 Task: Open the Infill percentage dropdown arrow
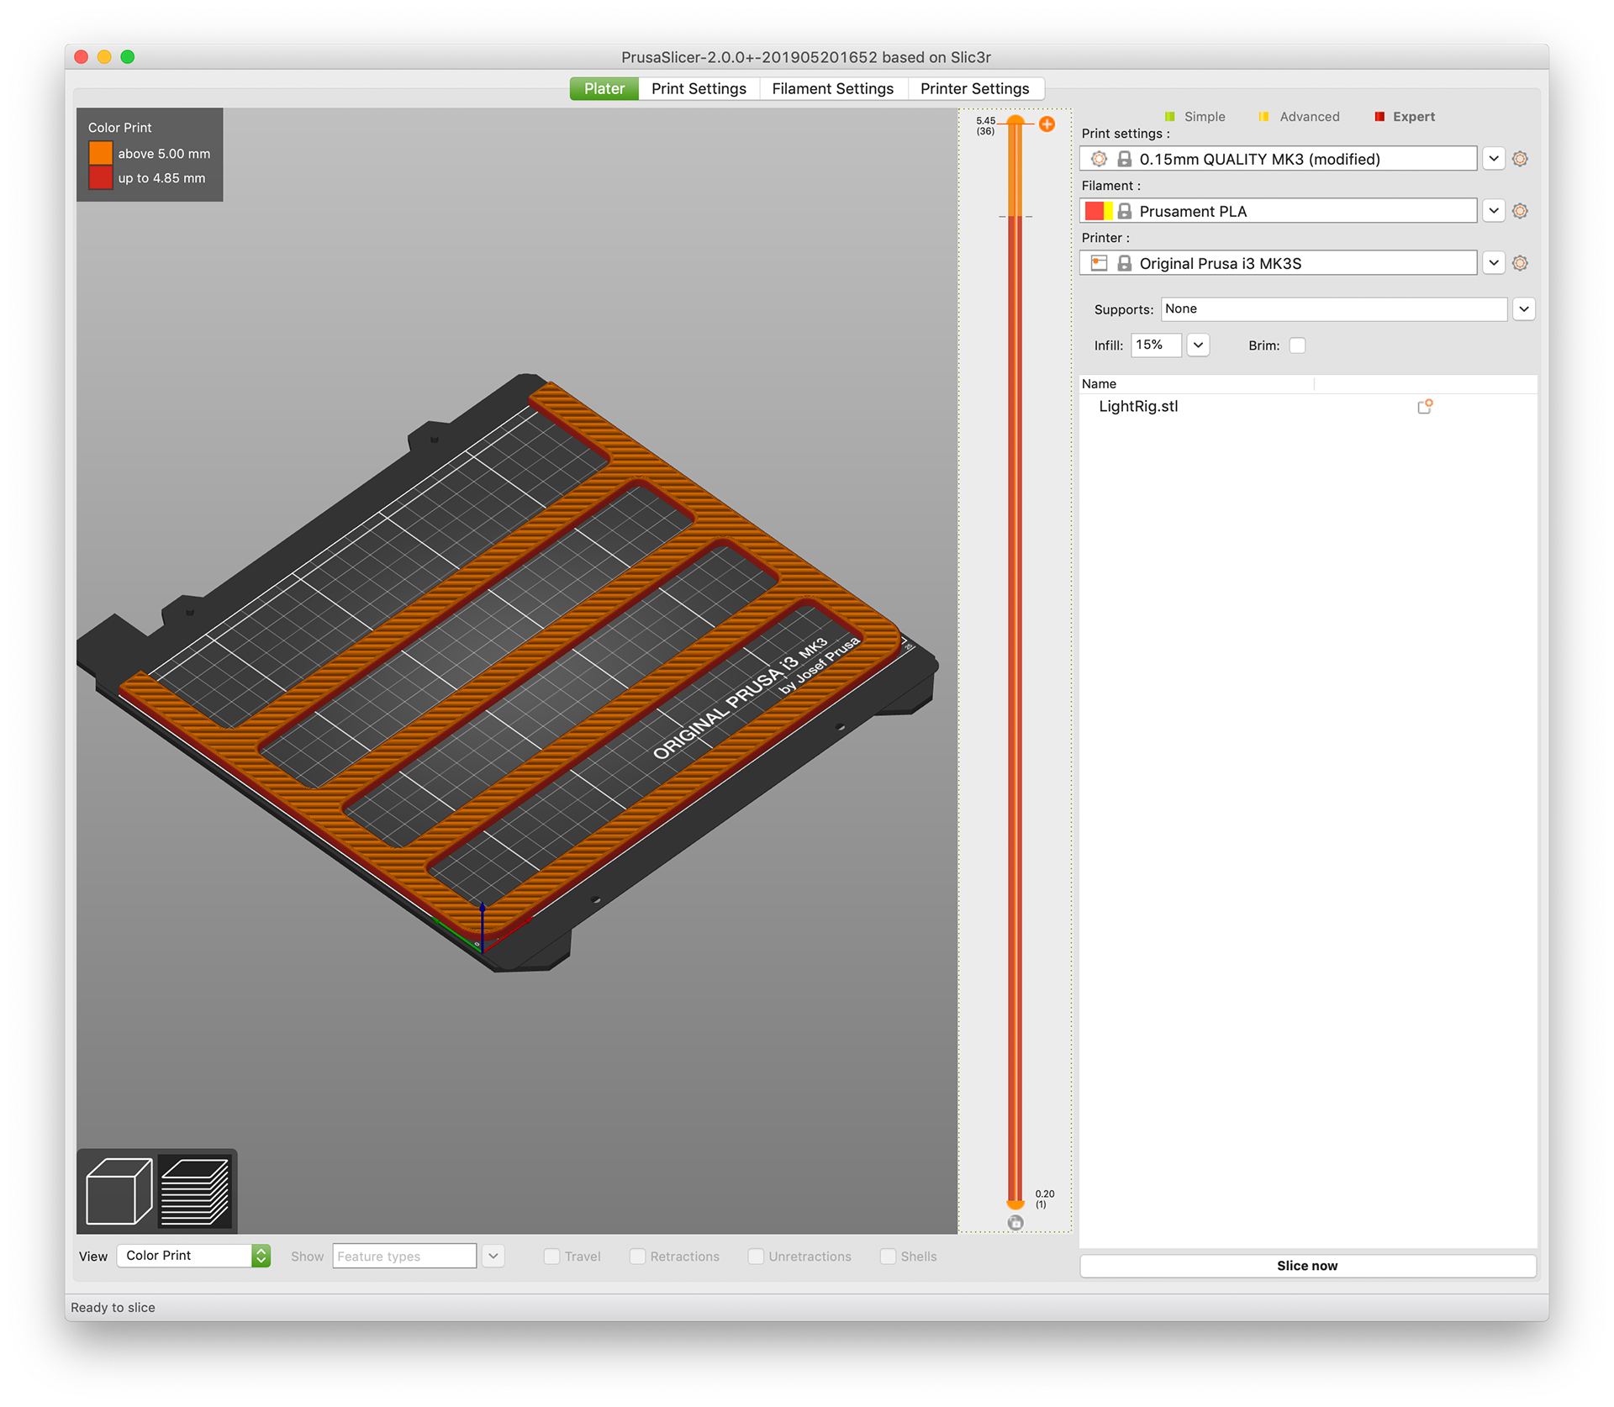[1198, 345]
